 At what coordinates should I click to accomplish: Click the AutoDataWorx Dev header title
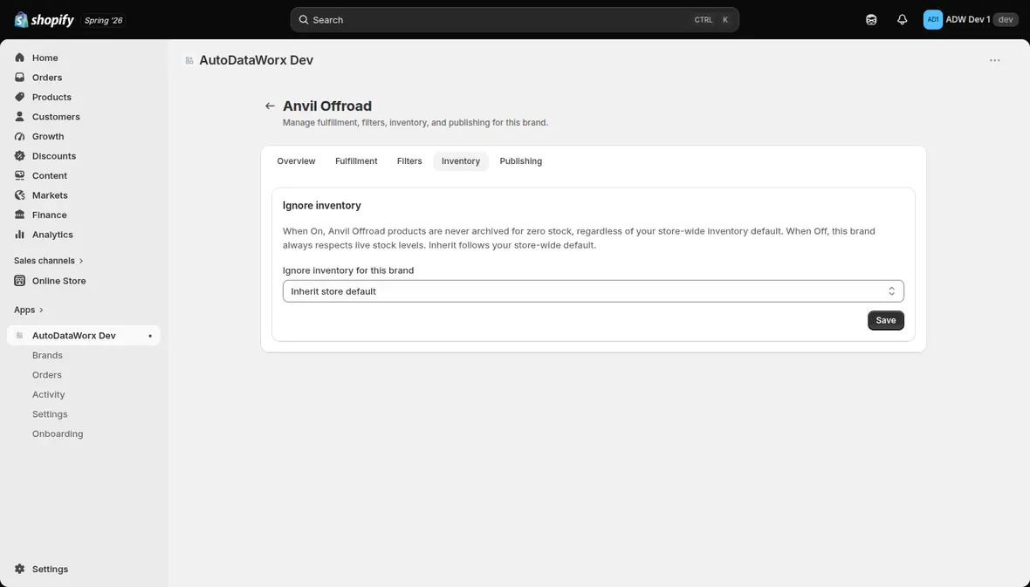click(256, 60)
